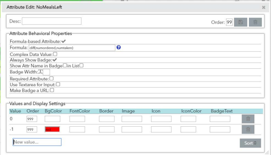The height and width of the screenshot is (155, 271).
Task: Enable the Complex Data Value checkbox
Action: coord(55,54)
